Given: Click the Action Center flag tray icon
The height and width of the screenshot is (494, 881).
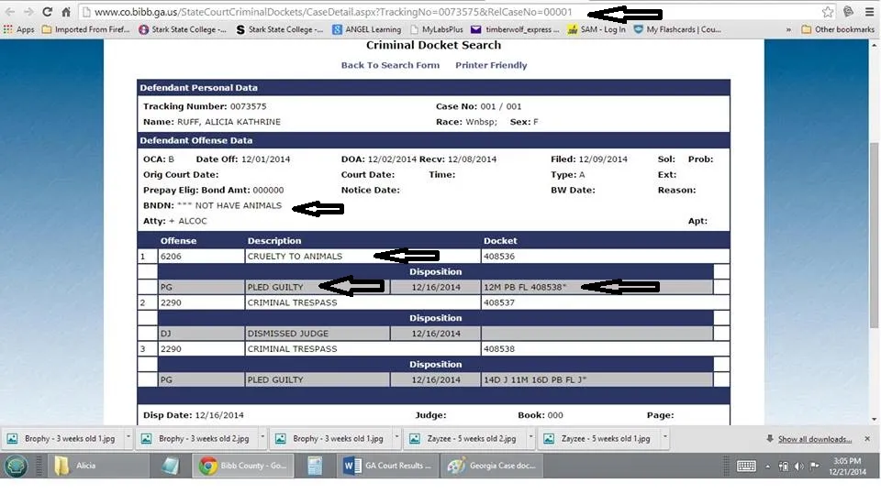Looking at the screenshot, I should [x=814, y=466].
